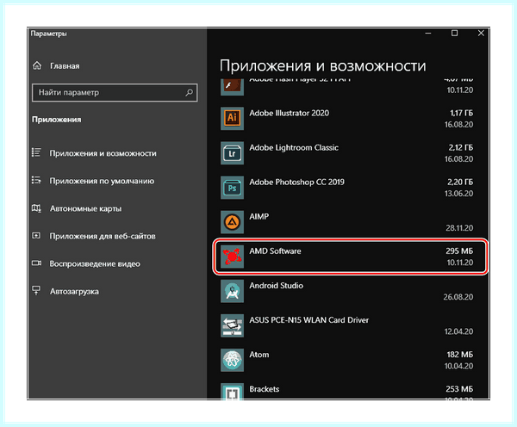The width and height of the screenshot is (517, 427).
Task: Select the Android Studio entry name
Action: (276, 285)
